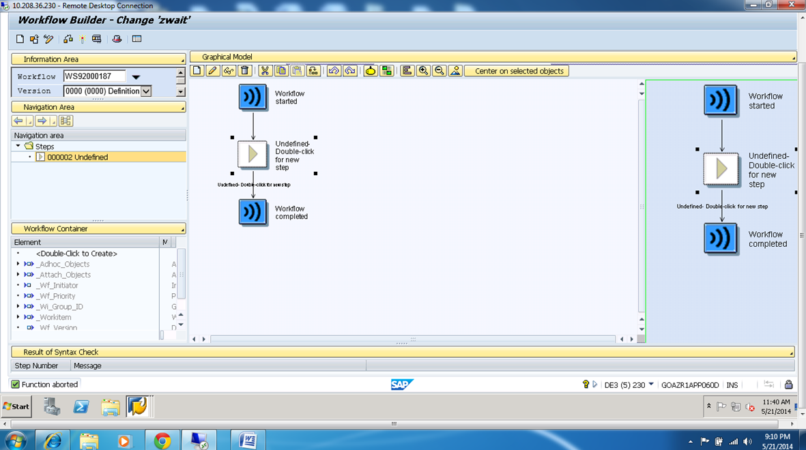Click the hierarchy icon in Navigation Area toolbar
806x450 pixels.
[66, 121]
